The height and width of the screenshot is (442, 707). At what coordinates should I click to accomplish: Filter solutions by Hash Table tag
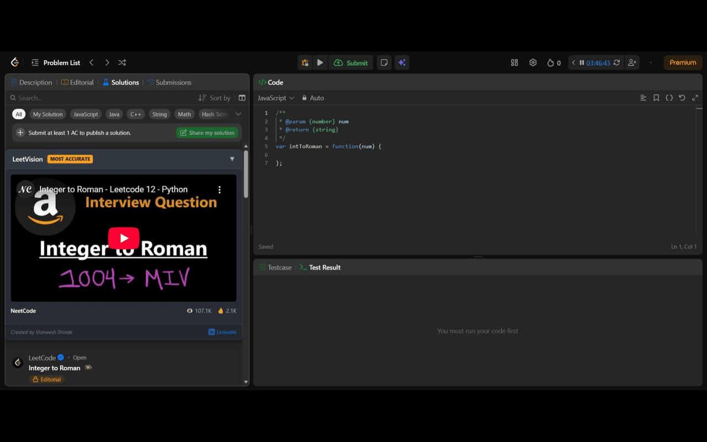pos(214,114)
